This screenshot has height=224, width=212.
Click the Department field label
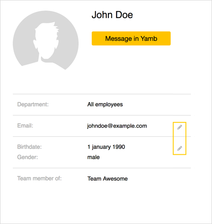(33, 104)
